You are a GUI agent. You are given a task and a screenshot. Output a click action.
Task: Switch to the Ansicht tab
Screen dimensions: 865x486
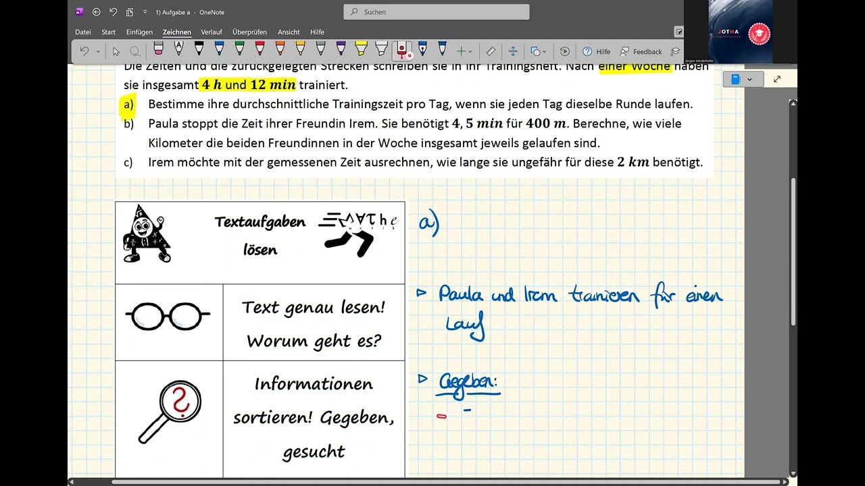289,32
